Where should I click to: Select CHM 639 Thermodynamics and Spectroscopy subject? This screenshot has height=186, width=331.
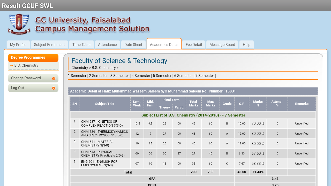point(104,134)
